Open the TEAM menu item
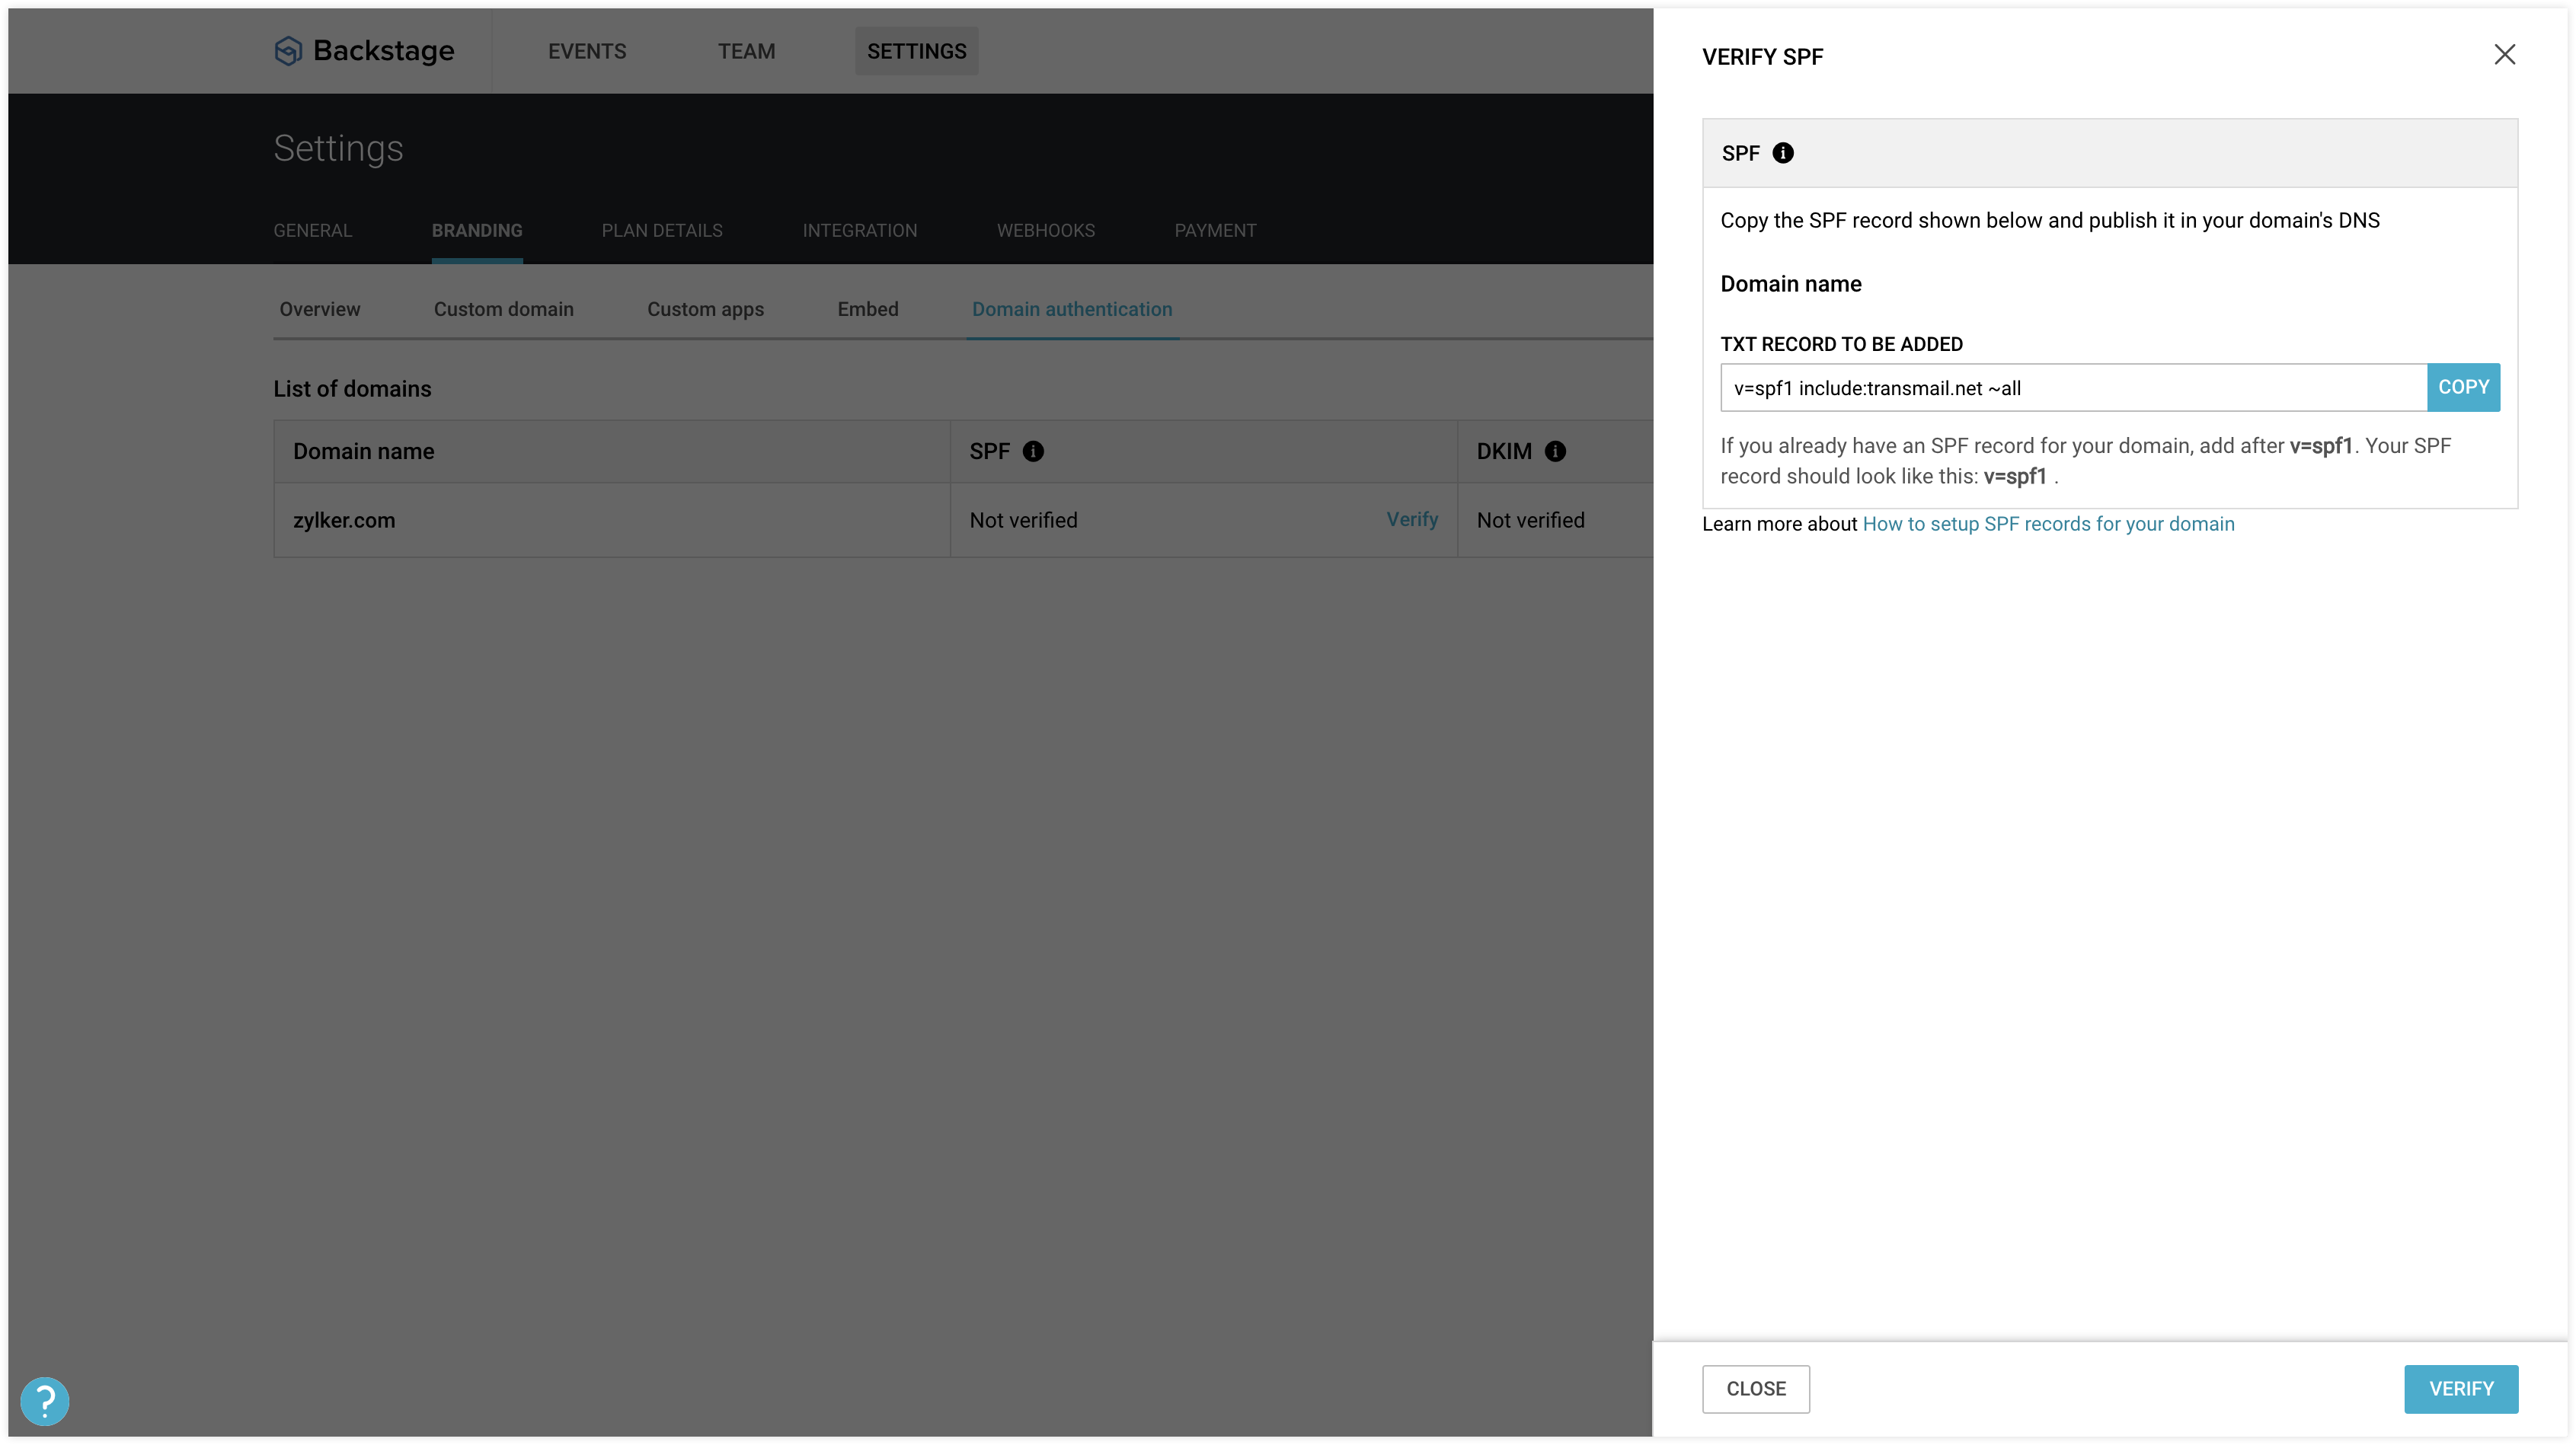This screenshot has width=2576, height=1445. click(x=746, y=51)
